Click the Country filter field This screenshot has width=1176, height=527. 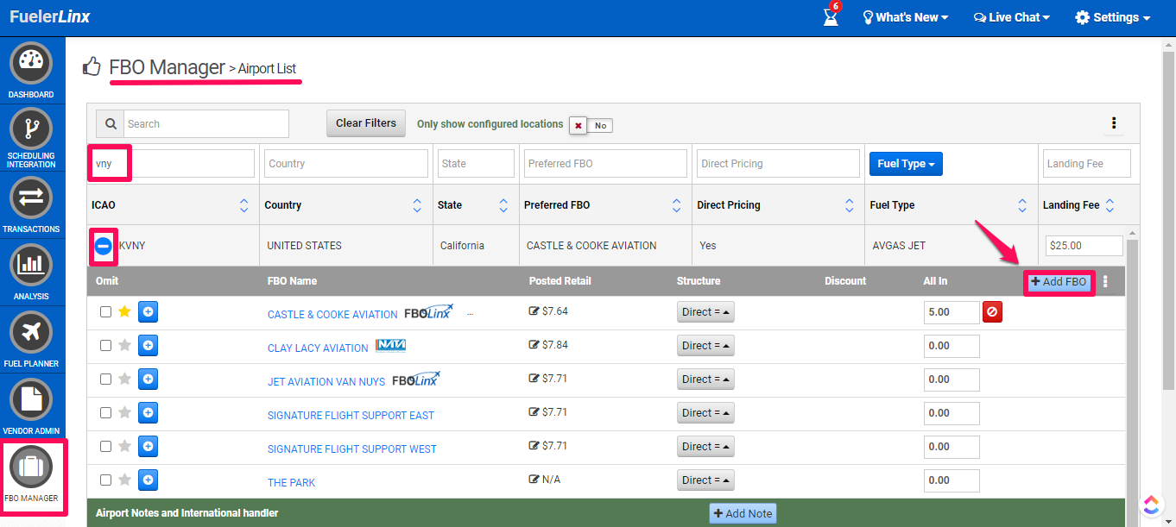tap(346, 164)
